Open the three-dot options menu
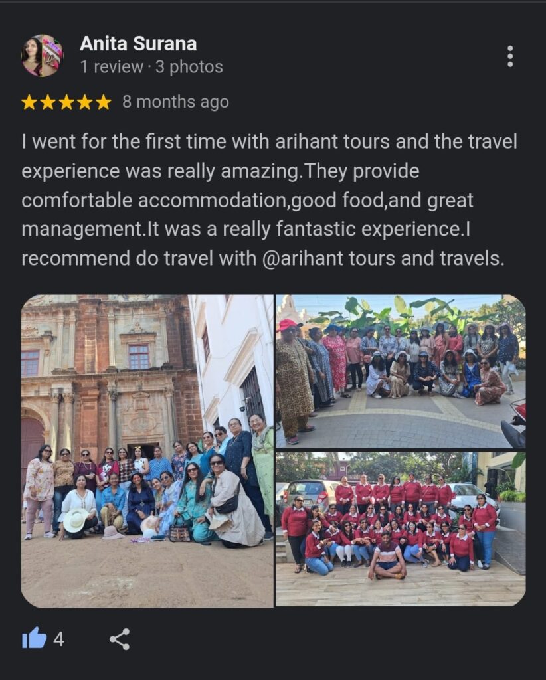The height and width of the screenshot is (680, 546). pyautogui.click(x=510, y=56)
